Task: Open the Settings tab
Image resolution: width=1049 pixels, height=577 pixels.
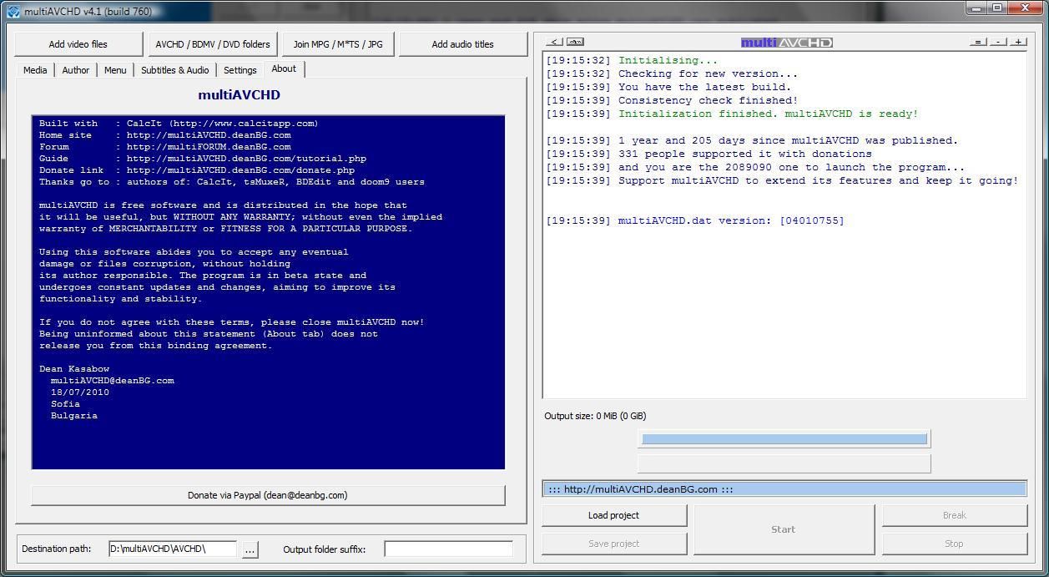Action: (240, 70)
